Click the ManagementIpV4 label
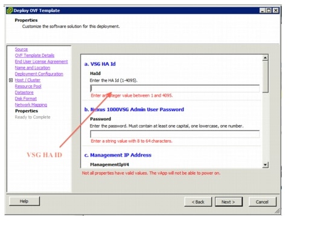This screenshot has width=309, height=226. pyautogui.click(x=109, y=164)
